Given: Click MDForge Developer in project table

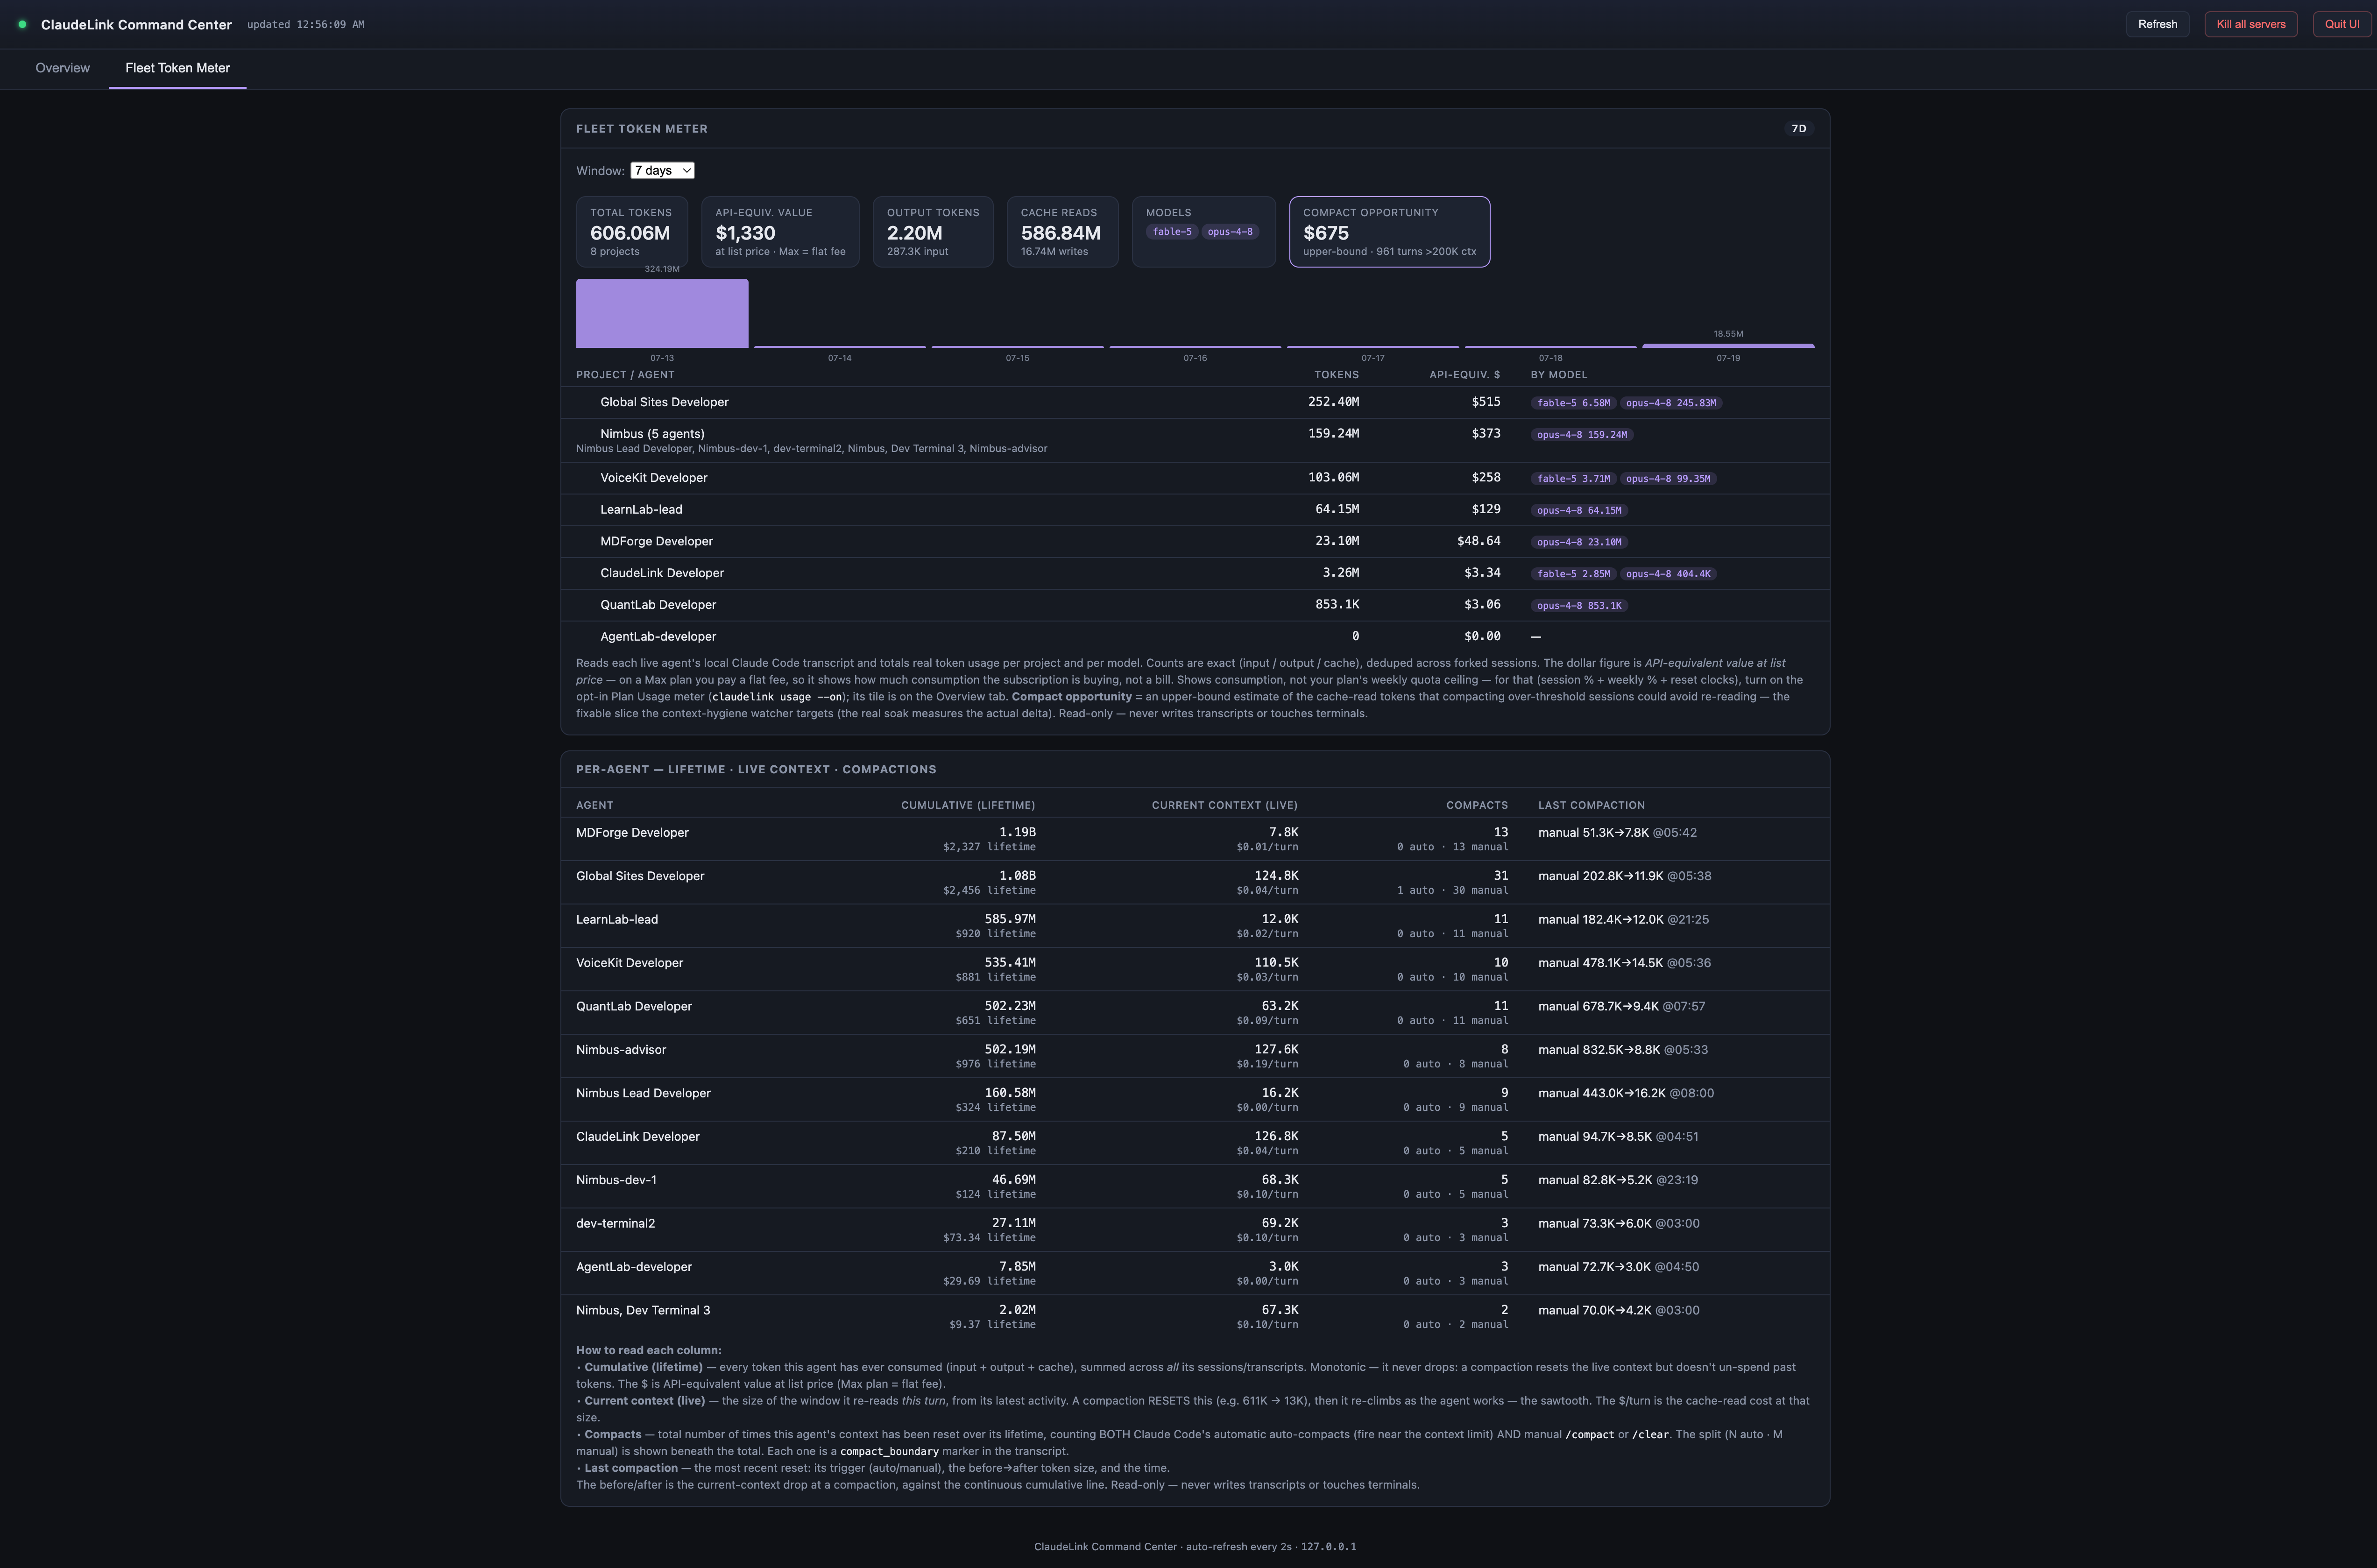Looking at the screenshot, I should [x=656, y=542].
